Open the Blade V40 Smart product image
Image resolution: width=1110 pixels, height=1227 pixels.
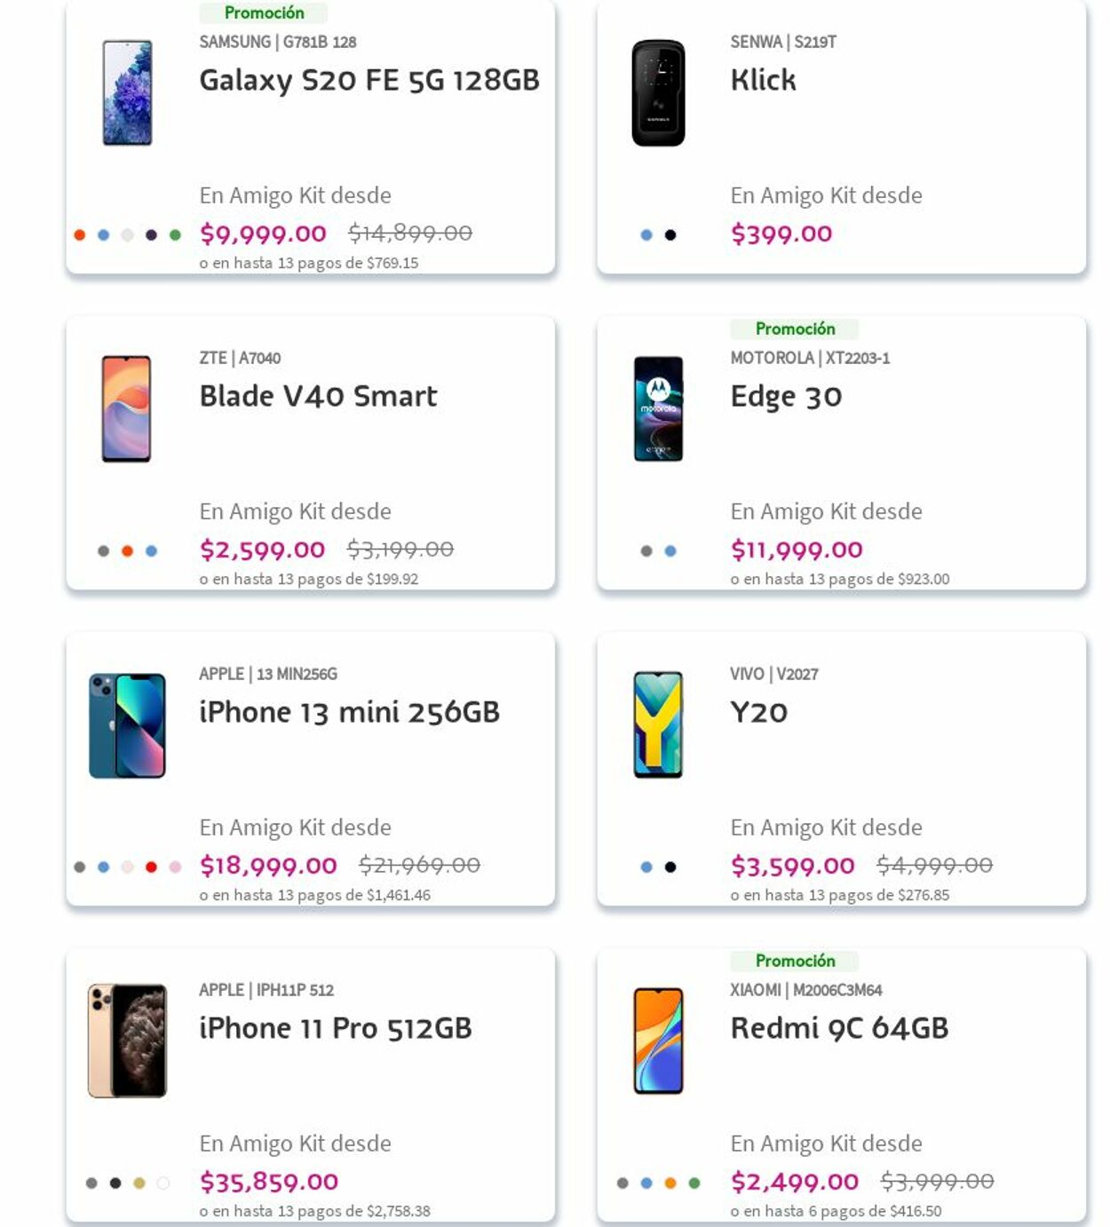(126, 409)
